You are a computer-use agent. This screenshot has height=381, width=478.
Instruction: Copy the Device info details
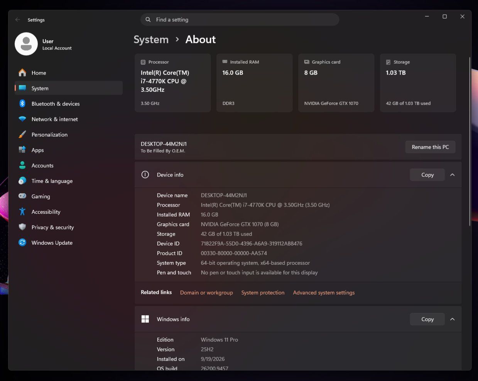coord(427,175)
